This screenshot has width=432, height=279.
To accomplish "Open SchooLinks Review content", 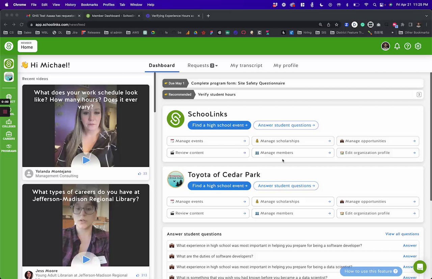I will point(208,153).
